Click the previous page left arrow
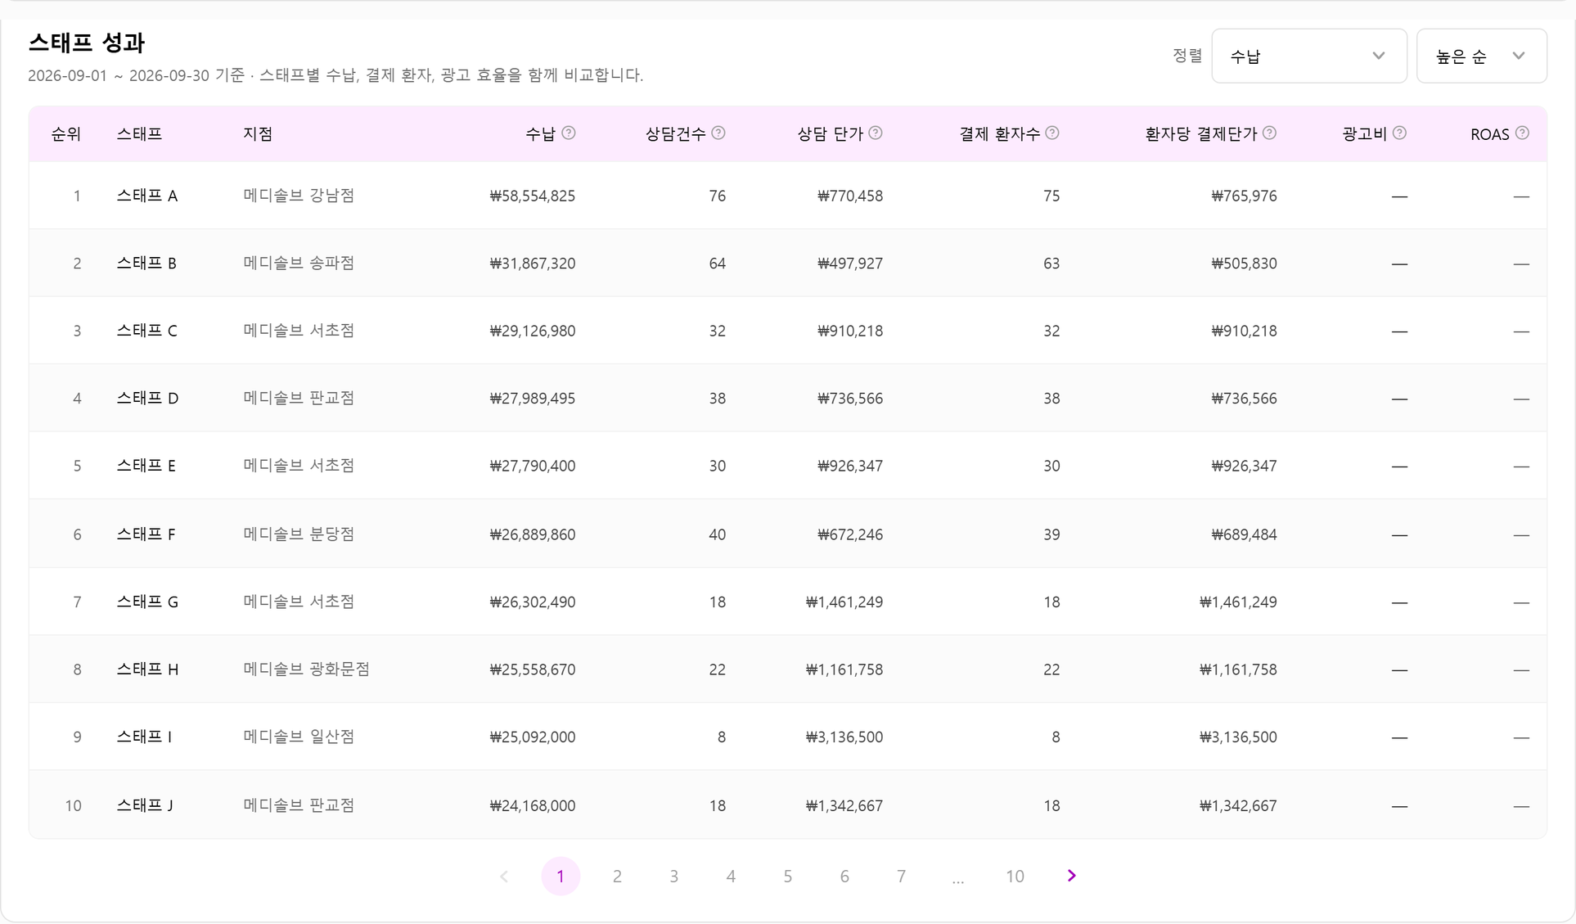The width and height of the screenshot is (1576, 924). click(504, 877)
